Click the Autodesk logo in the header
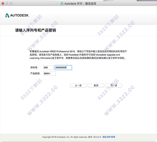 coord(17,15)
